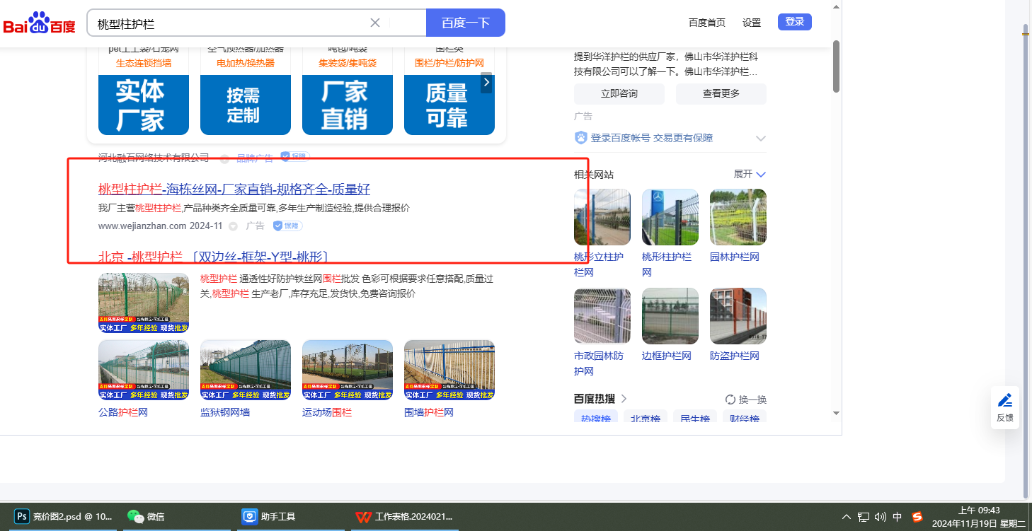Click the Baidu logo
This screenshot has width=1032, height=531.
[40, 23]
